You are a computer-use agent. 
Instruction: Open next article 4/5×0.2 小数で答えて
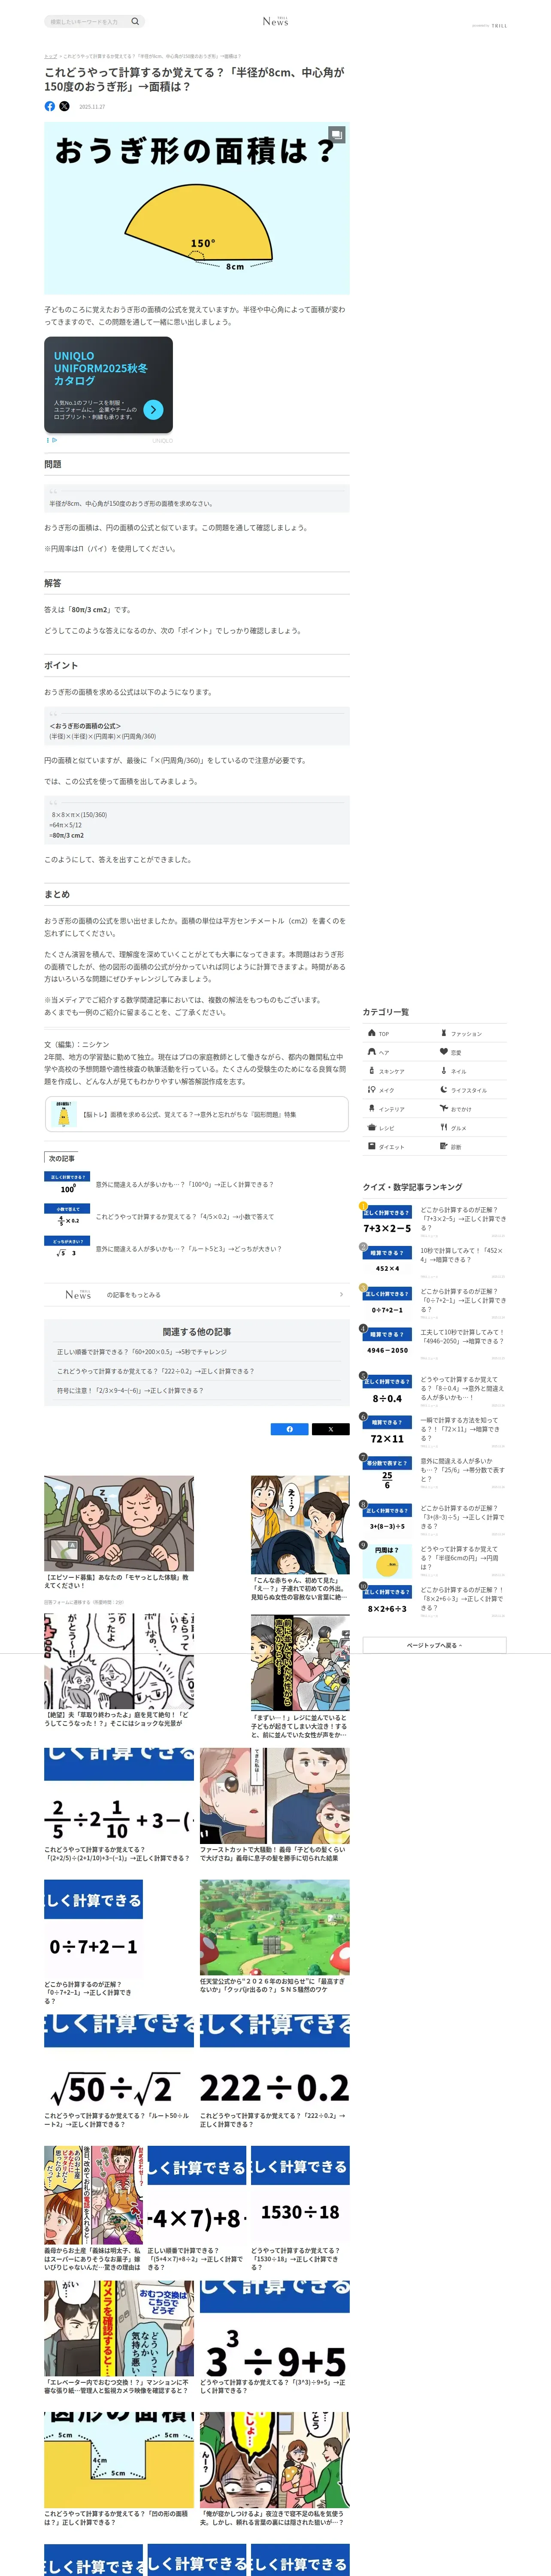(197, 1217)
